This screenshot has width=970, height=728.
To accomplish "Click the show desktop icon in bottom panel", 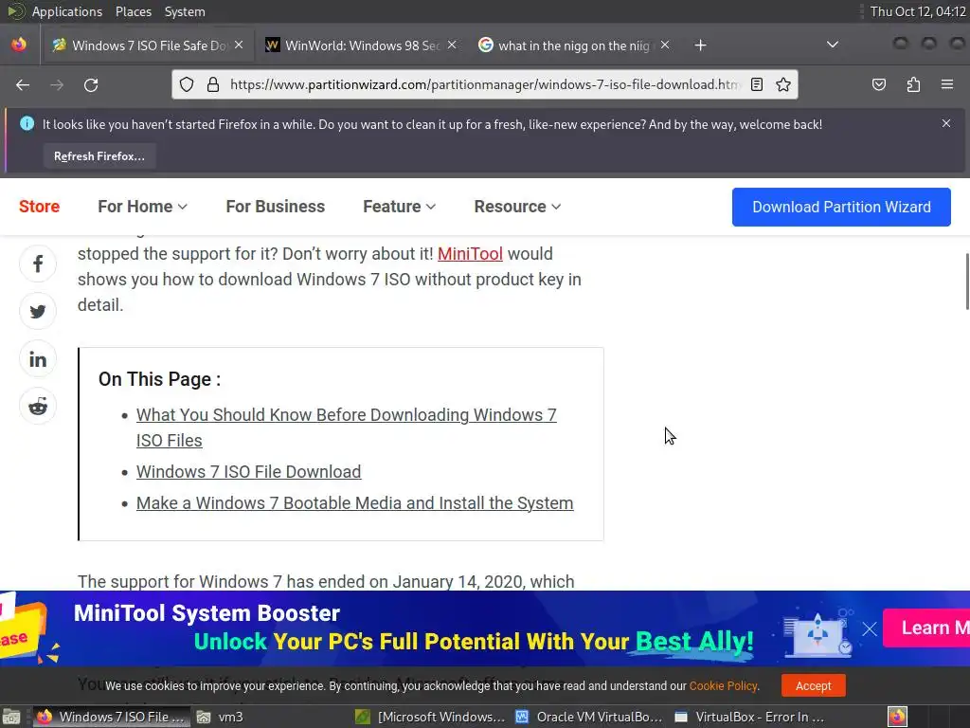I will pyautogui.click(x=11, y=717).
